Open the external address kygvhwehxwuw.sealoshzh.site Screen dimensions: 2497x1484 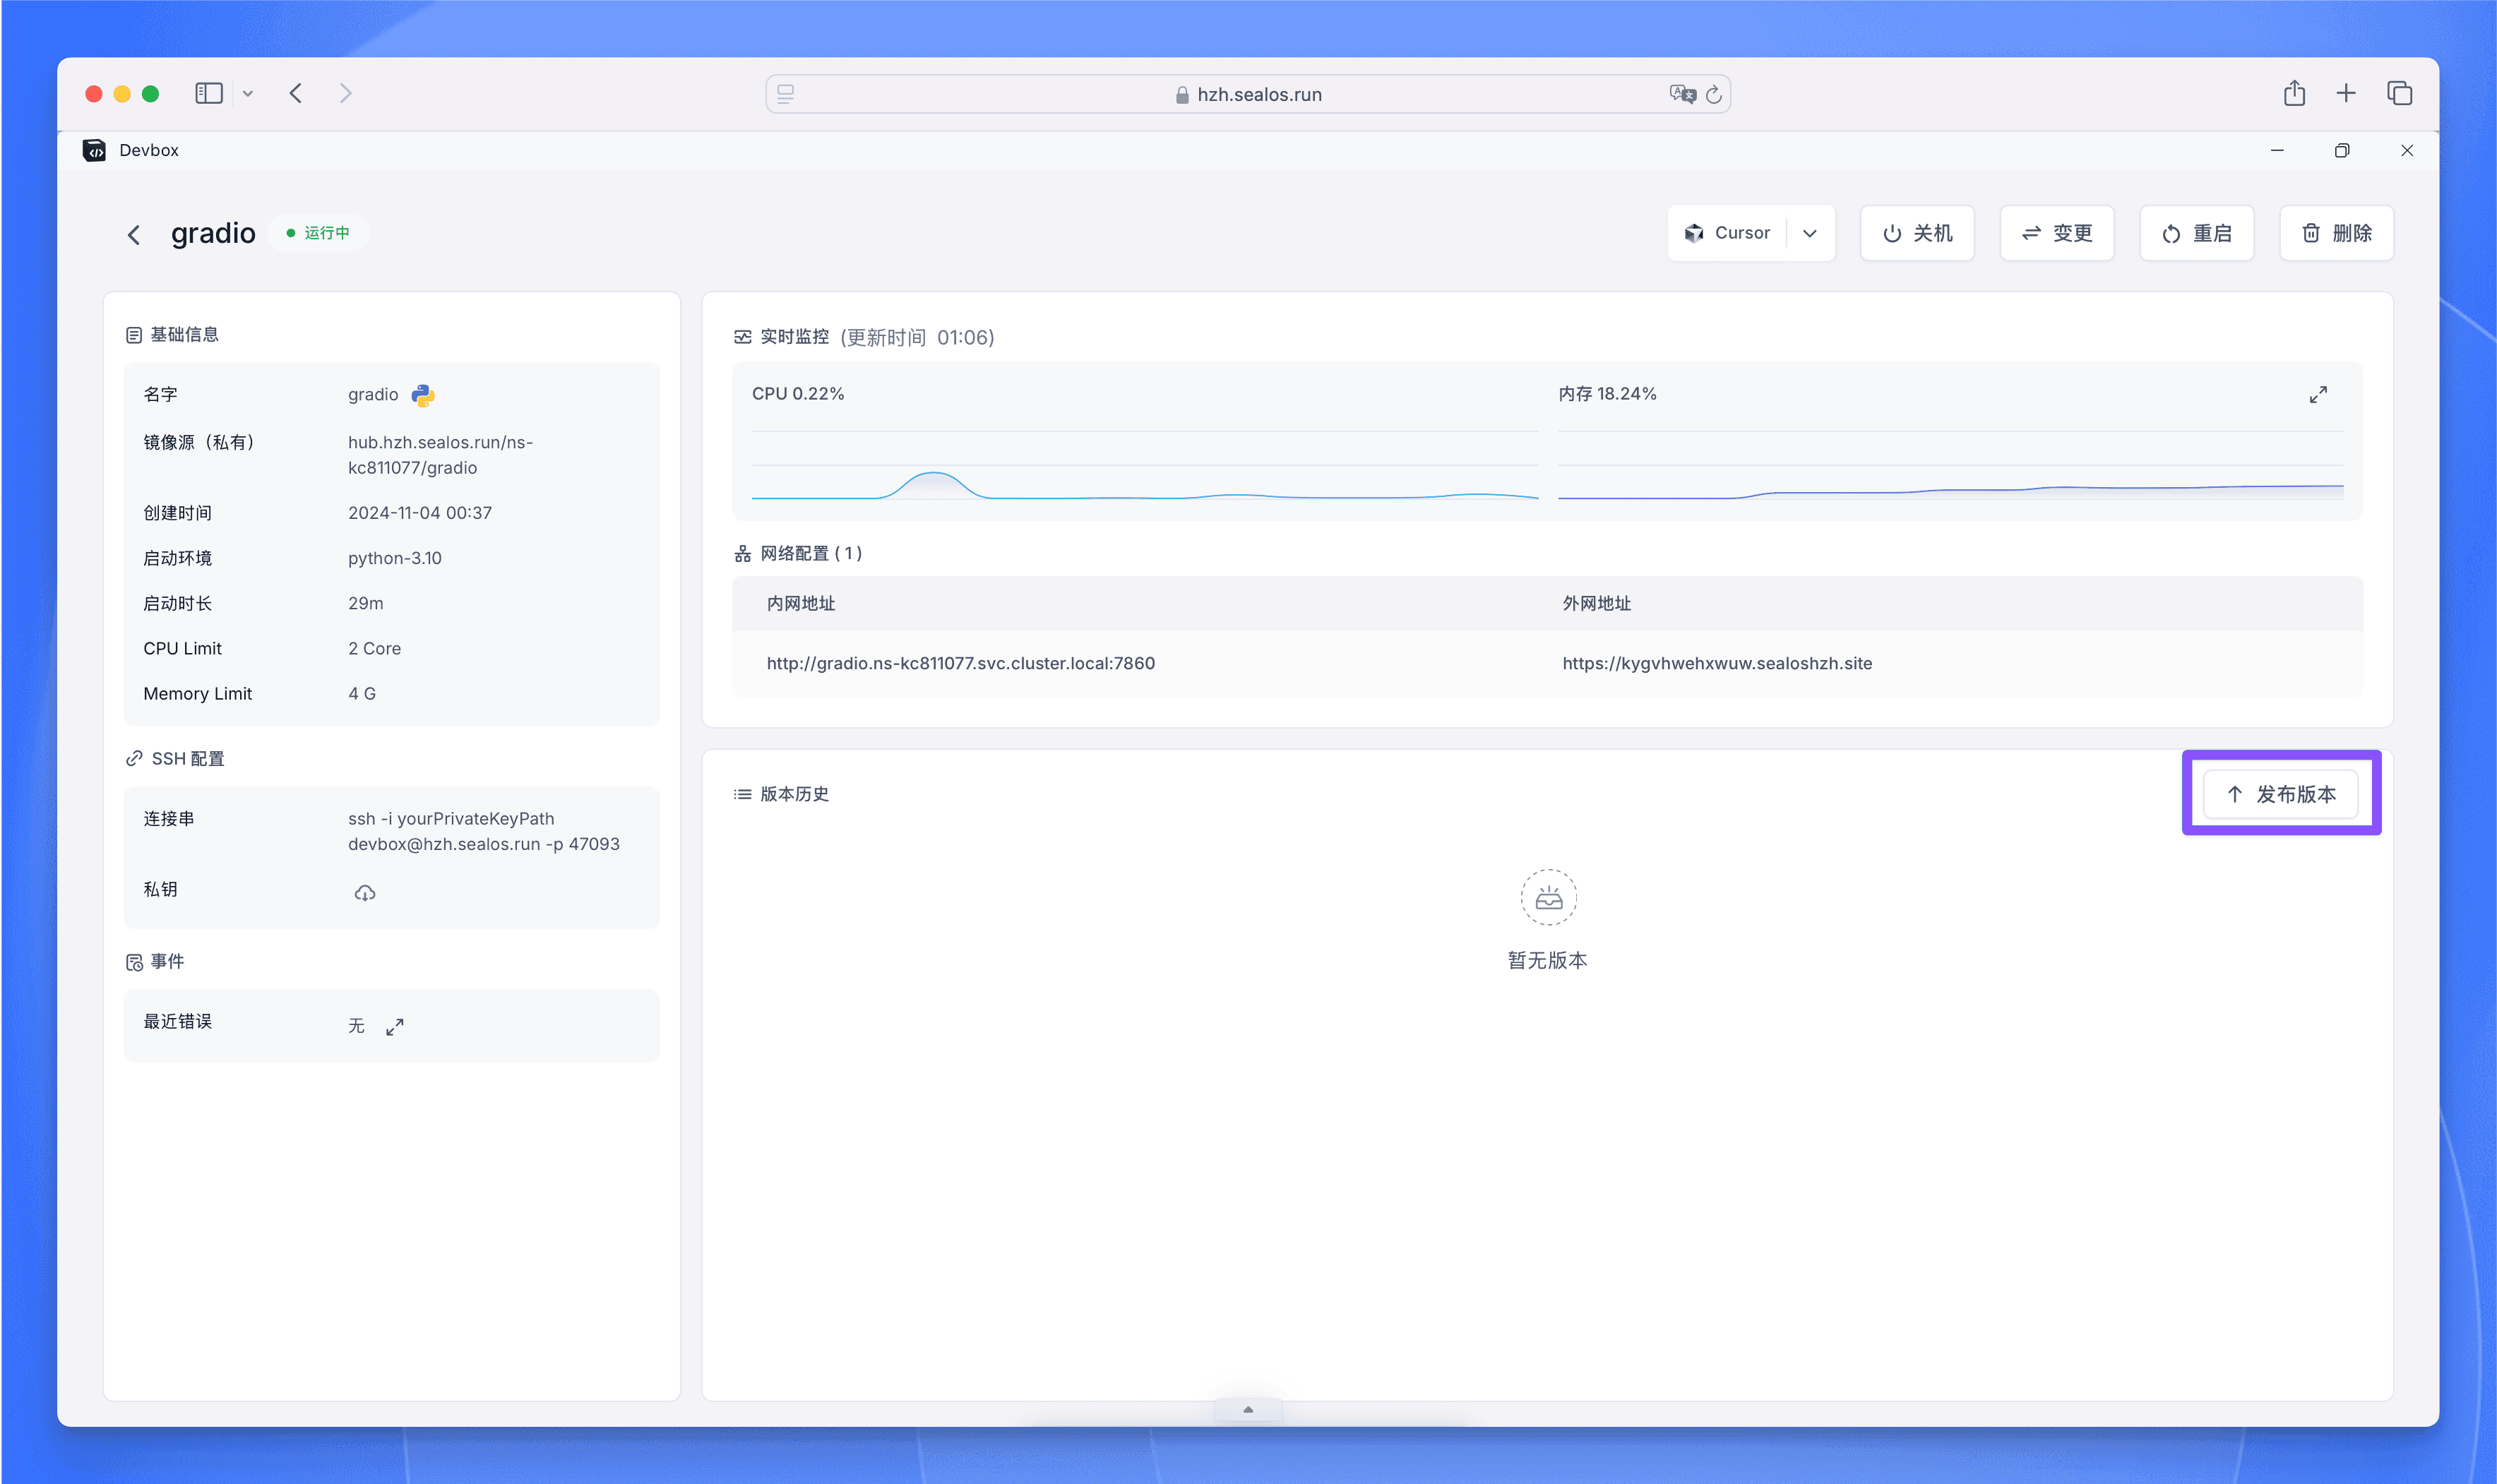point(1717,663)
